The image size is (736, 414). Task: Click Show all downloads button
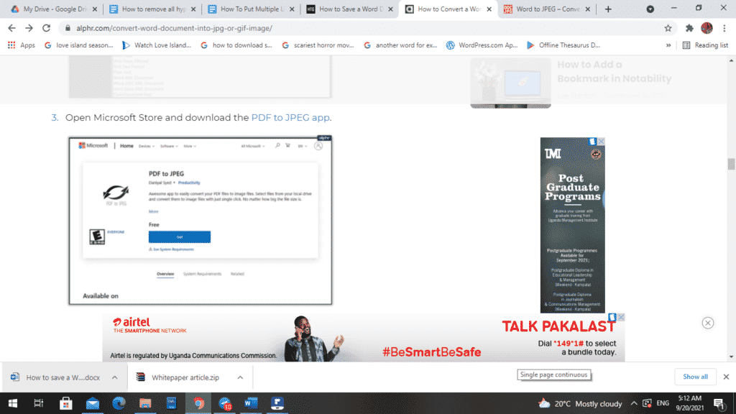(694, 377)
